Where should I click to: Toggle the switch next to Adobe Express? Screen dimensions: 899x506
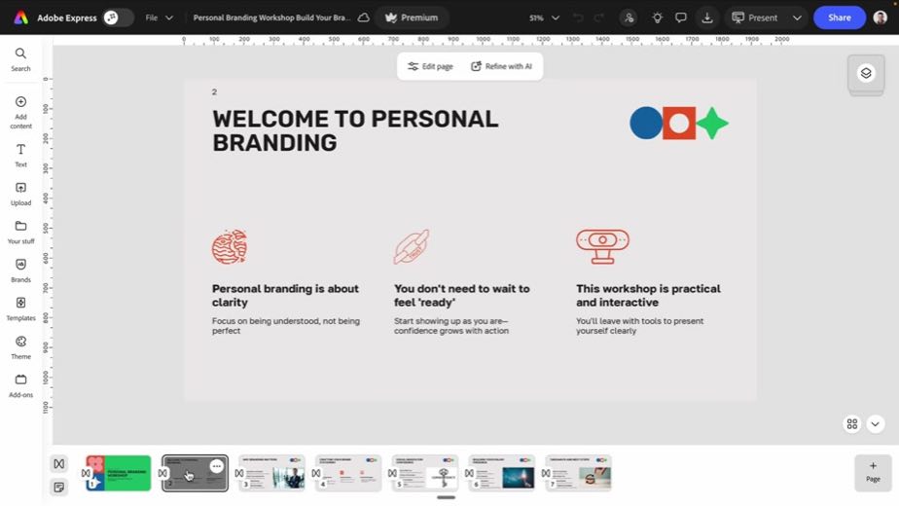tap(118, 18)
